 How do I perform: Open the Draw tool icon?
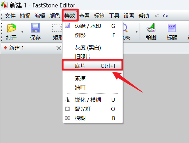pyautogui.click(x=151, y=28)
